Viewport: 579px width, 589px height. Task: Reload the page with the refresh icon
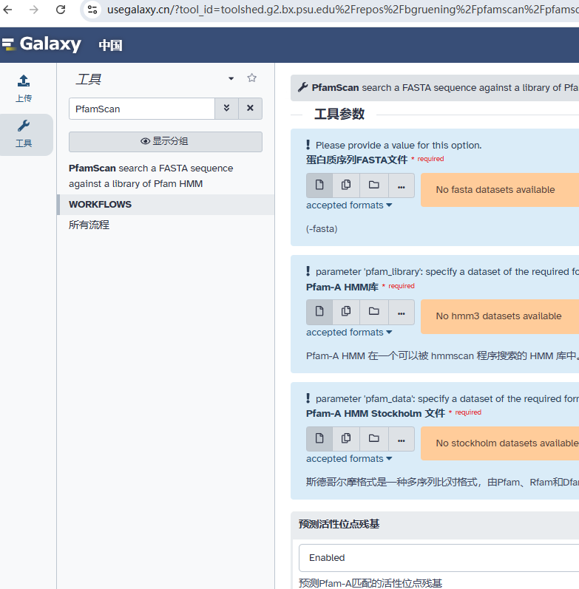pos(61,9)
